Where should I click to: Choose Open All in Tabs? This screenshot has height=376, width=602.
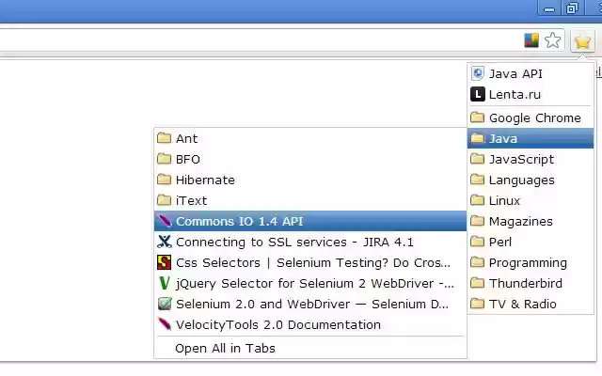point(310,349)
